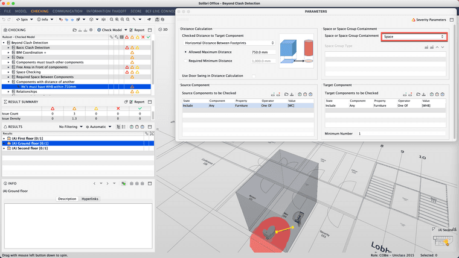This screenshot has width=459, height=258.
Task: Click the zoom-in magnifier icon
Action: coord(117,19)
